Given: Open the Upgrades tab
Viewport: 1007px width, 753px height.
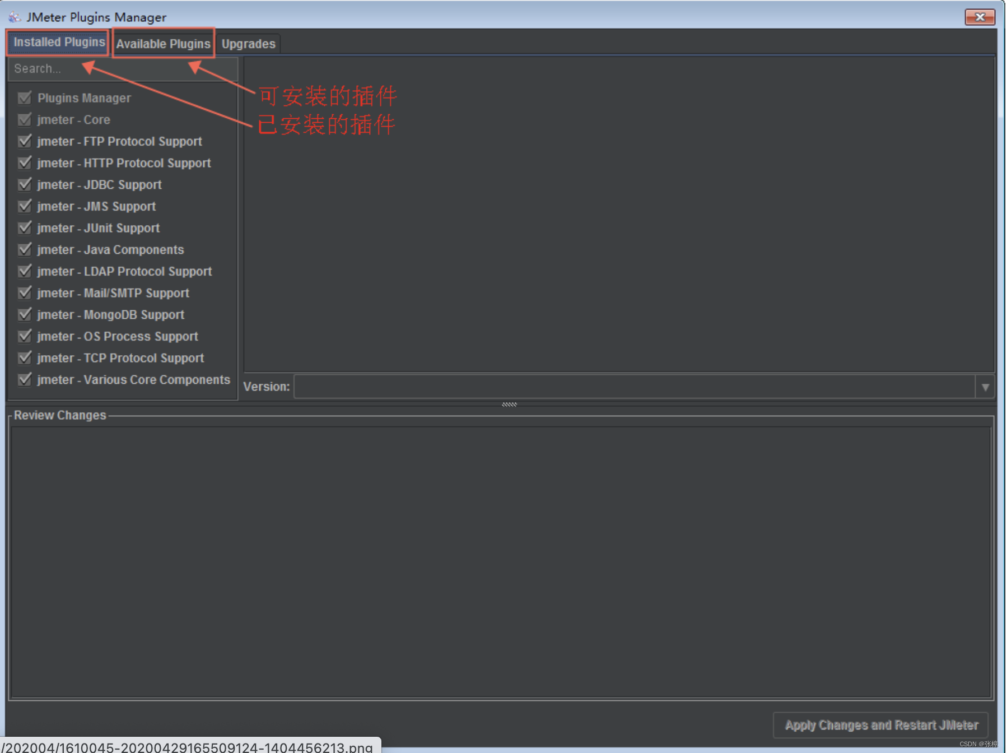Looking at the screenshot, I should [248, 44].
